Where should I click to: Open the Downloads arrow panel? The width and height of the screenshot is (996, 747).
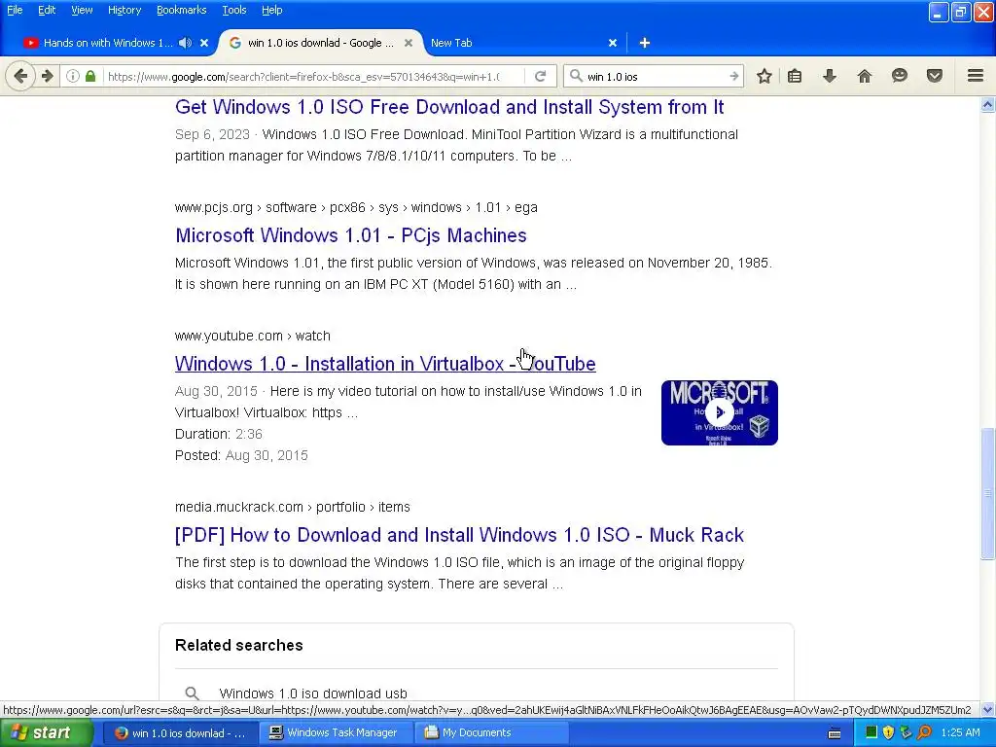pyautogui.click(x=830, y=76)
